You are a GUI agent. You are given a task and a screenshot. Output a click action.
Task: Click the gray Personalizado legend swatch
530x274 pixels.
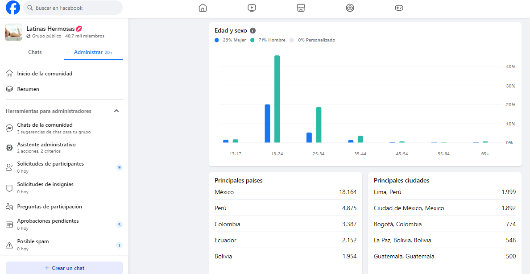(292, 40)
